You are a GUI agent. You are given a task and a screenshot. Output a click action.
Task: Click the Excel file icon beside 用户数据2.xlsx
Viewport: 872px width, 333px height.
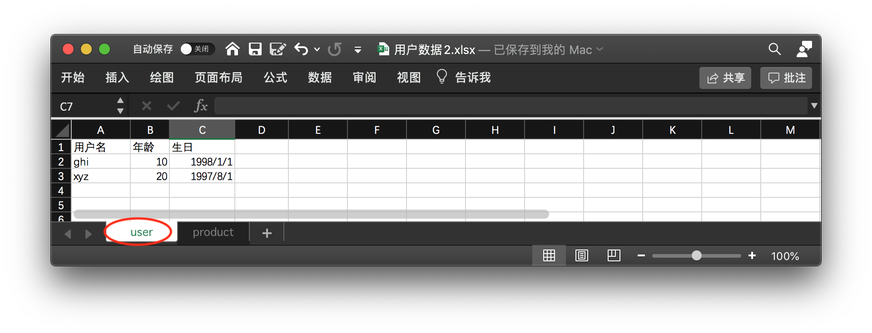tap(384, 49)
